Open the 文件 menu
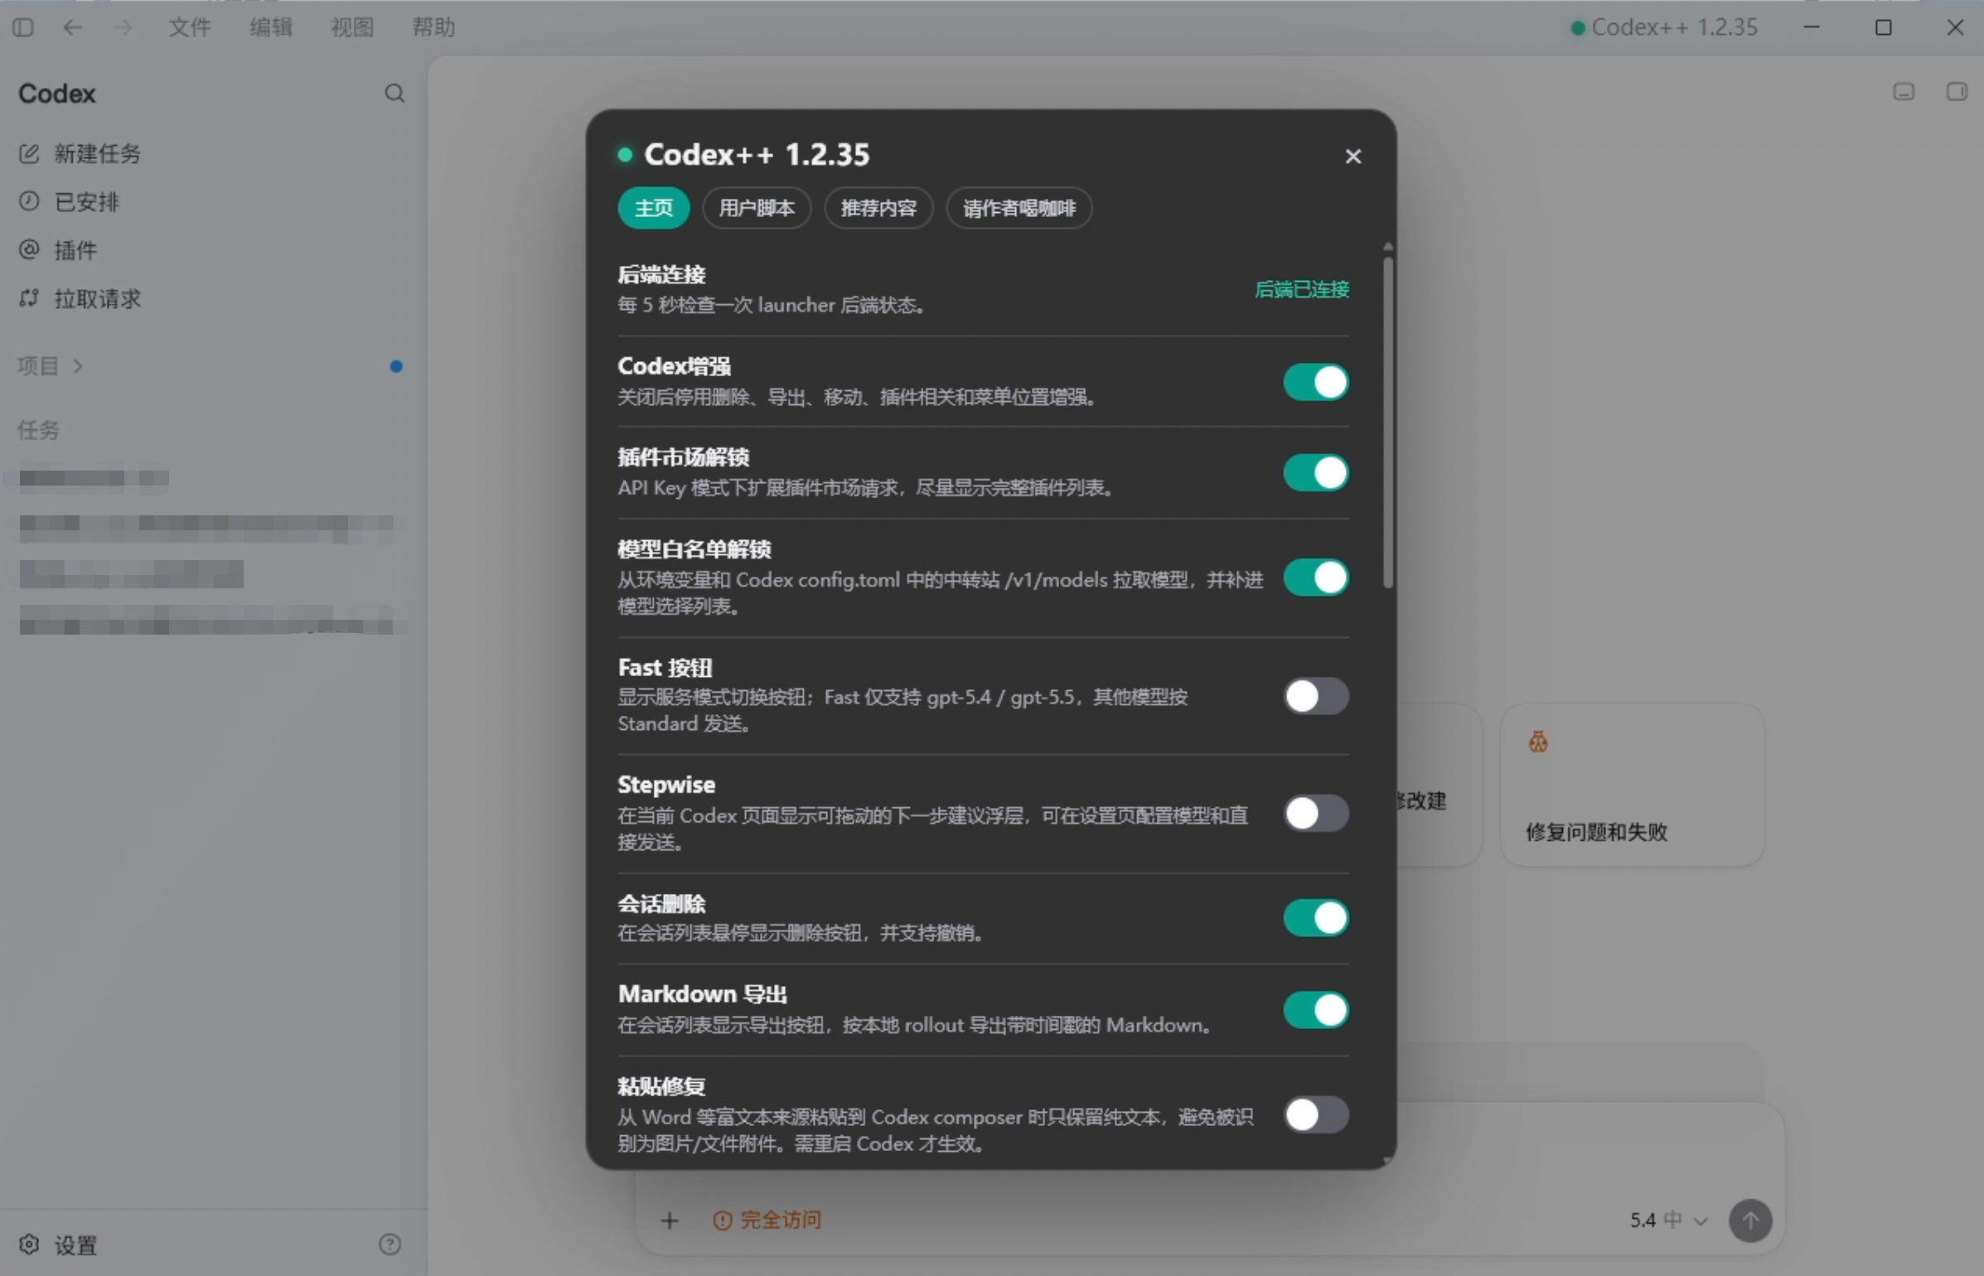 click(x=190, y=27)
